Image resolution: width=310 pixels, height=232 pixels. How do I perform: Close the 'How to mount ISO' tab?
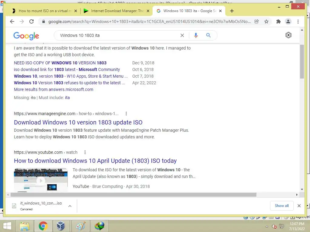tap(75, 11)
